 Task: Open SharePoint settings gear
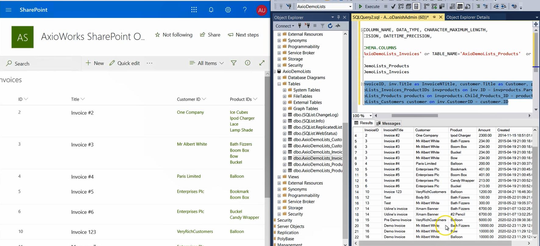[x=228, y=10]
